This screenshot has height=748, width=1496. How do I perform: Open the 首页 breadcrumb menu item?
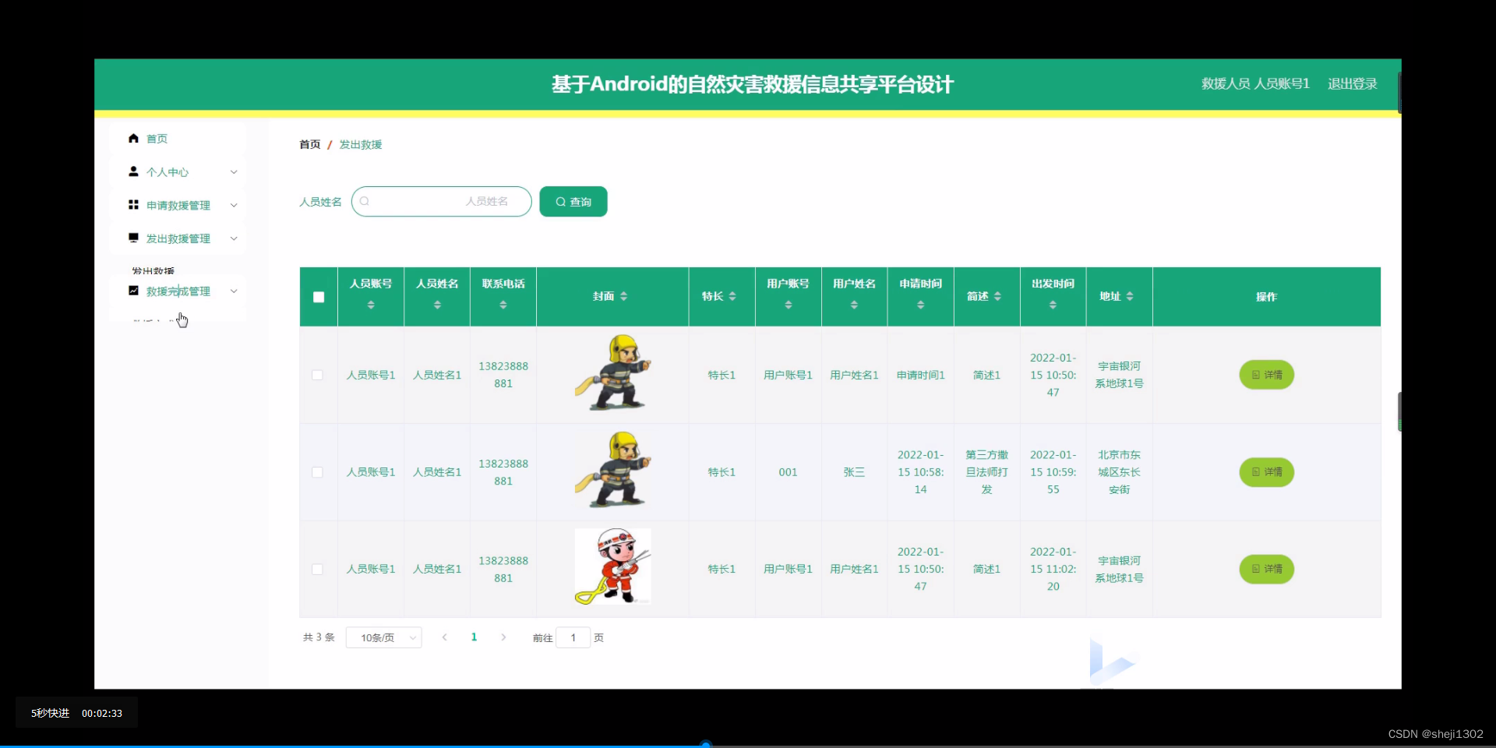309,144
